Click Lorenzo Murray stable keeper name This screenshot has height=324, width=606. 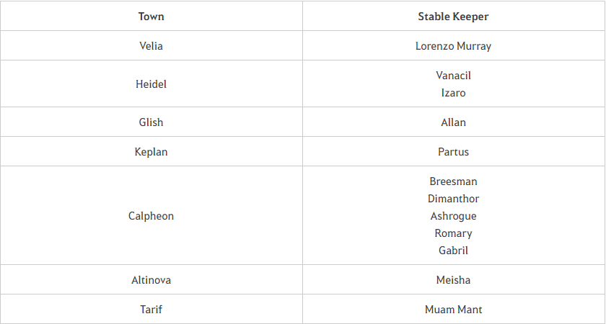[453, 46]
